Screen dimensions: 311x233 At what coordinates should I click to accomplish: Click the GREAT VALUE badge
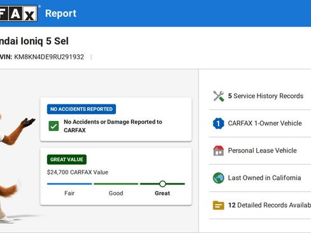click(x=67, y=159)
